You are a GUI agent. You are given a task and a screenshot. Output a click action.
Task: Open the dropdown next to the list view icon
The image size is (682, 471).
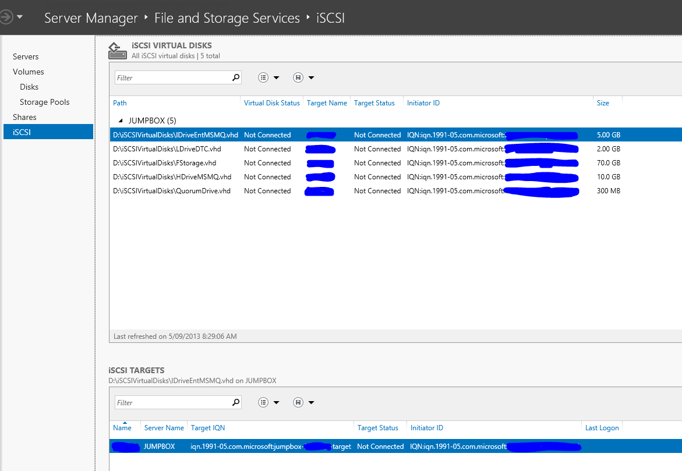point(277,77)
